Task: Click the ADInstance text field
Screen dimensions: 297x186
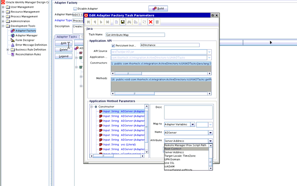Action: [170, 45]
